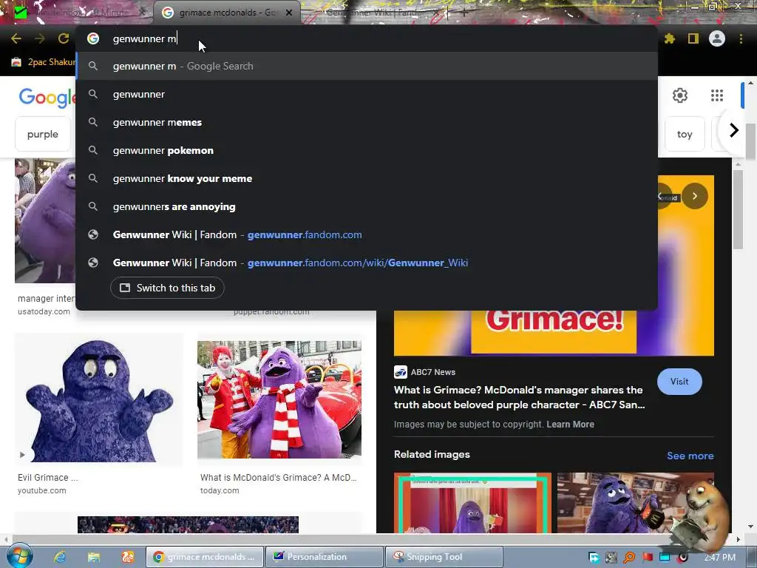757x568 pixels.
Task: Choose 'genwunners are annoying' suggestion
Action: 367,206
